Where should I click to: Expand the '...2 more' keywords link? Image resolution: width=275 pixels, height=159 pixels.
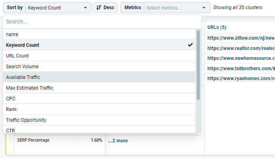(x=118, y=141)
